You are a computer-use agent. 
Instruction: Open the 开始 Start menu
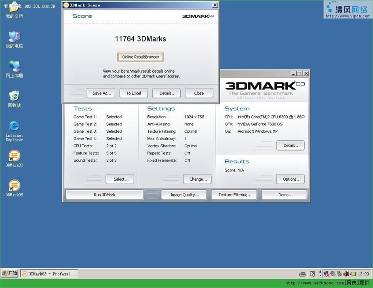pos(10,273)
